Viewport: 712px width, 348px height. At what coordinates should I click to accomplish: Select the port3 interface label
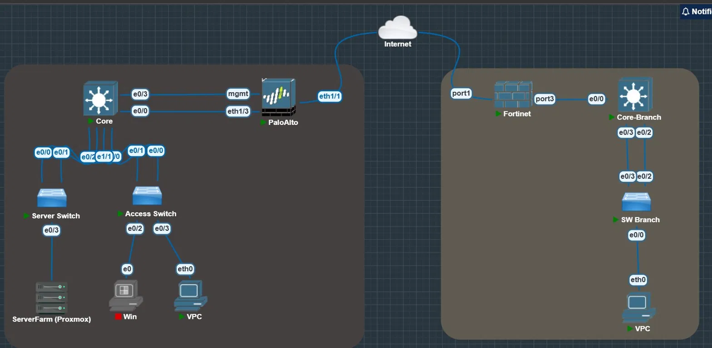click(x=545, y=99)
